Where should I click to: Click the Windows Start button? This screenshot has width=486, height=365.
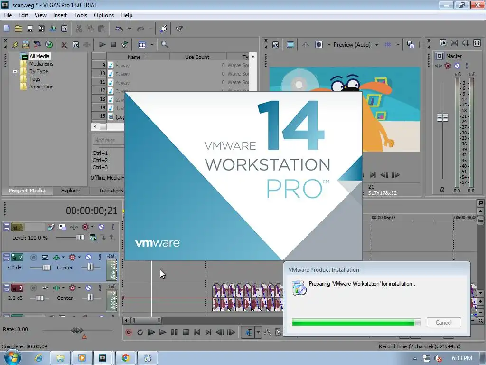12,357
